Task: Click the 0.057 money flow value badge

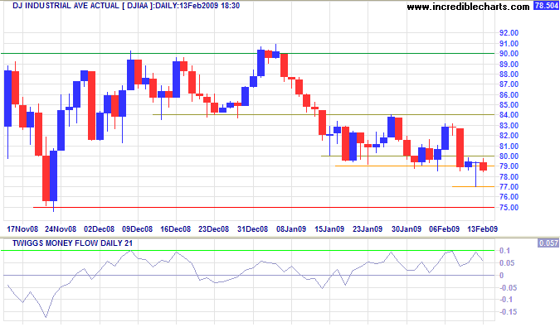Action: tap(548, 243)
